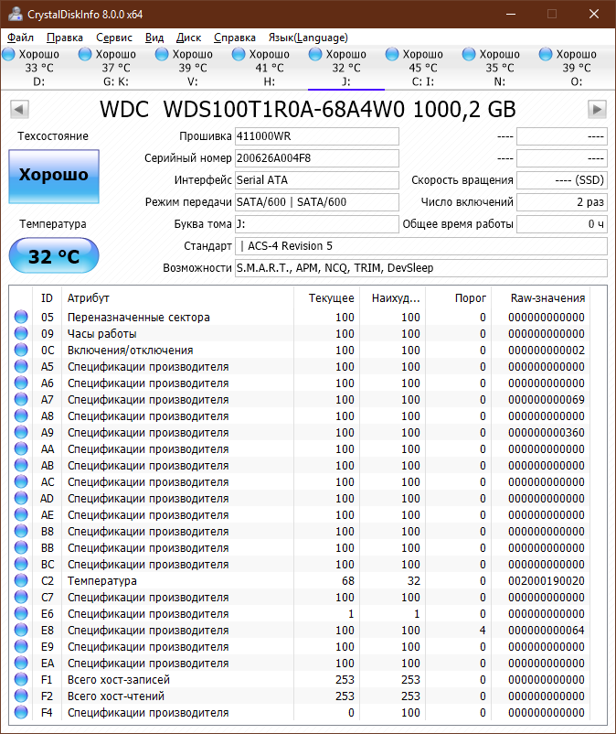
Task: Click status orb for attribute E6
Action: [21, 613]
